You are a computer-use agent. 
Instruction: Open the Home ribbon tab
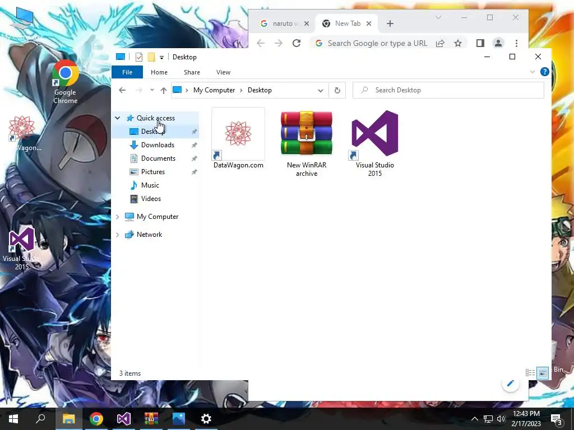click(x=159, y=72)
